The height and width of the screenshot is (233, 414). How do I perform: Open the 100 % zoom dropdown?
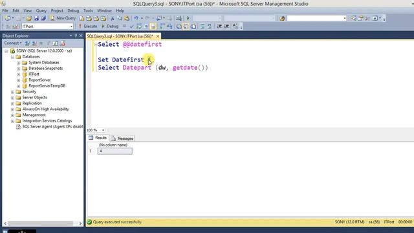tap(103, 130)
